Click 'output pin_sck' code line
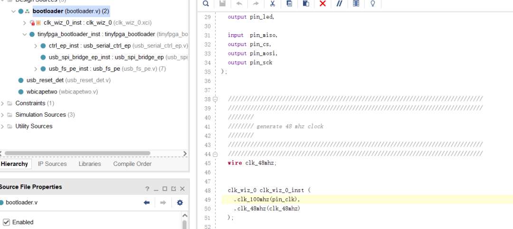 tap(250, 63)
